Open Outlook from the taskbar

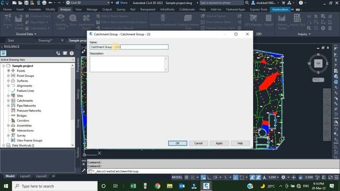click(182, 186)
